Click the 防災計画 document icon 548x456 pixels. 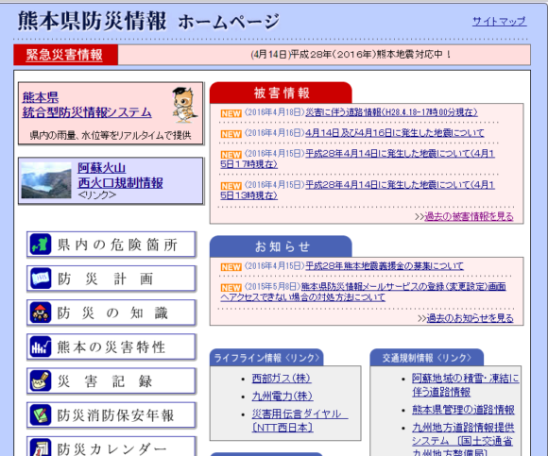pyautogui.click(x=41, y=279)
